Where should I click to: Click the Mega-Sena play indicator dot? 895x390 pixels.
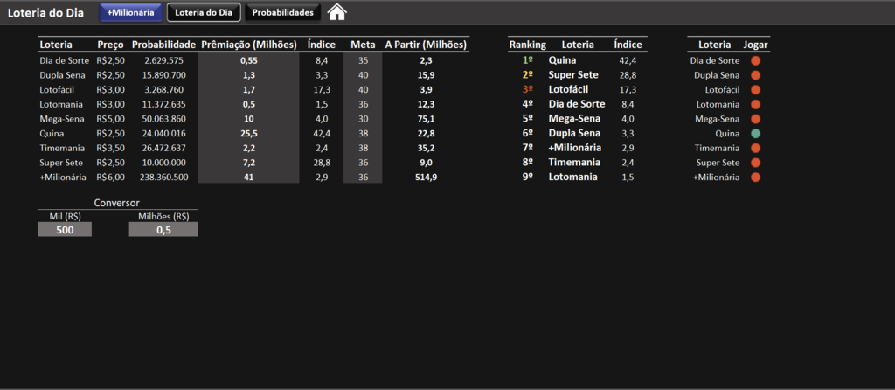click(x=756, y=119)
